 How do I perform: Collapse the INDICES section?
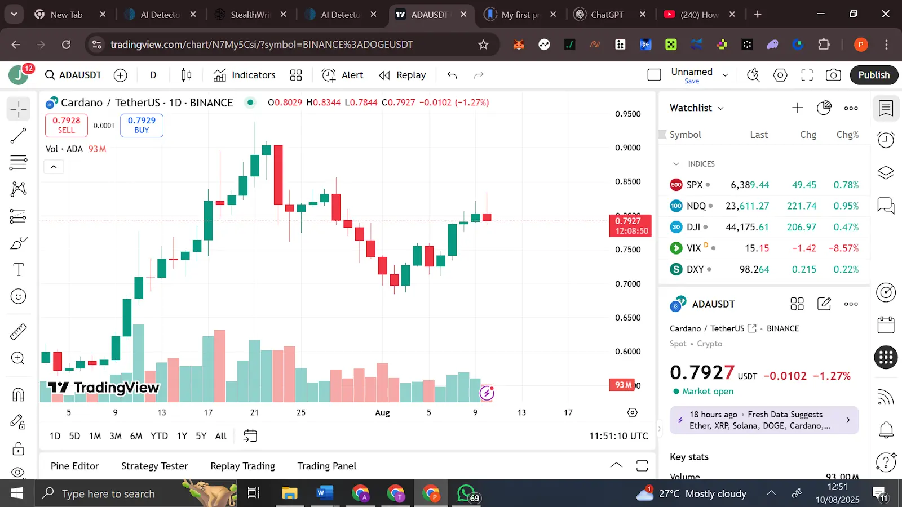(676, 164)
